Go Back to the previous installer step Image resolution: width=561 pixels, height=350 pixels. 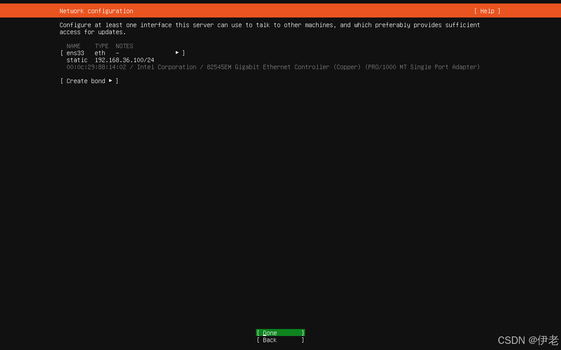280,340
